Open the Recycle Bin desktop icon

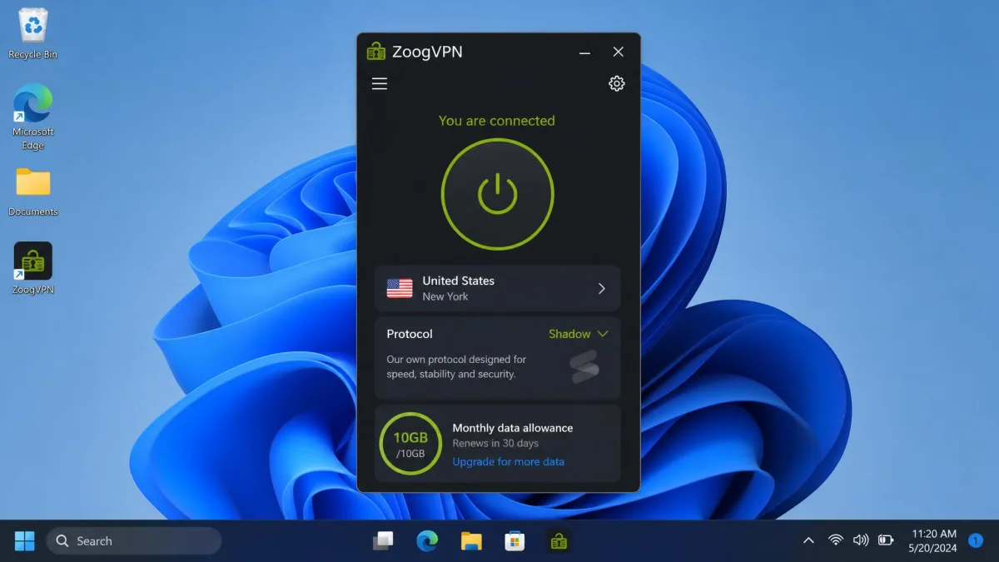point(33,34)
